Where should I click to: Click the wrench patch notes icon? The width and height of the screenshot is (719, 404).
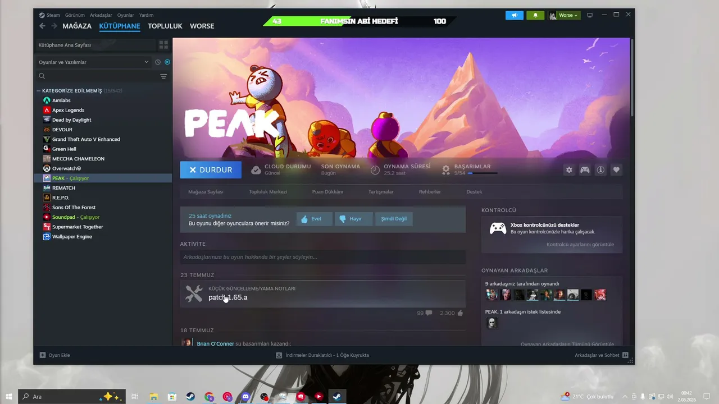pyautogui.click(x=194, y=293)
